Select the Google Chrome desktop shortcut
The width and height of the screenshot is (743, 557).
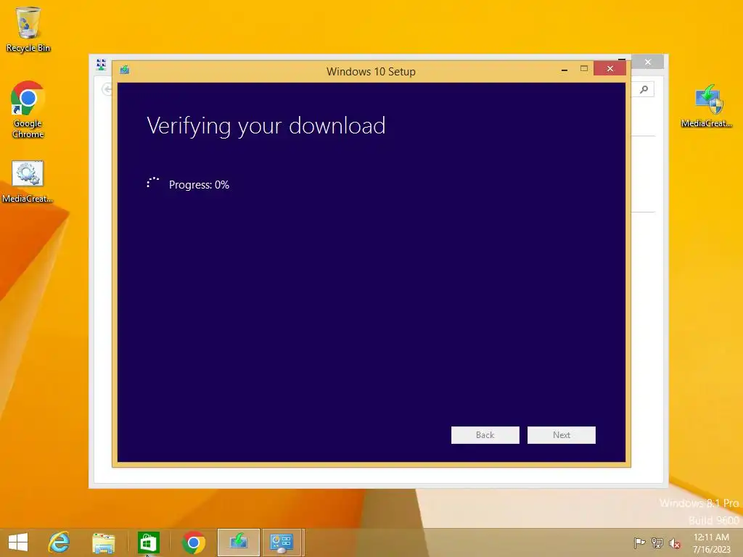[x=28, y=110]
